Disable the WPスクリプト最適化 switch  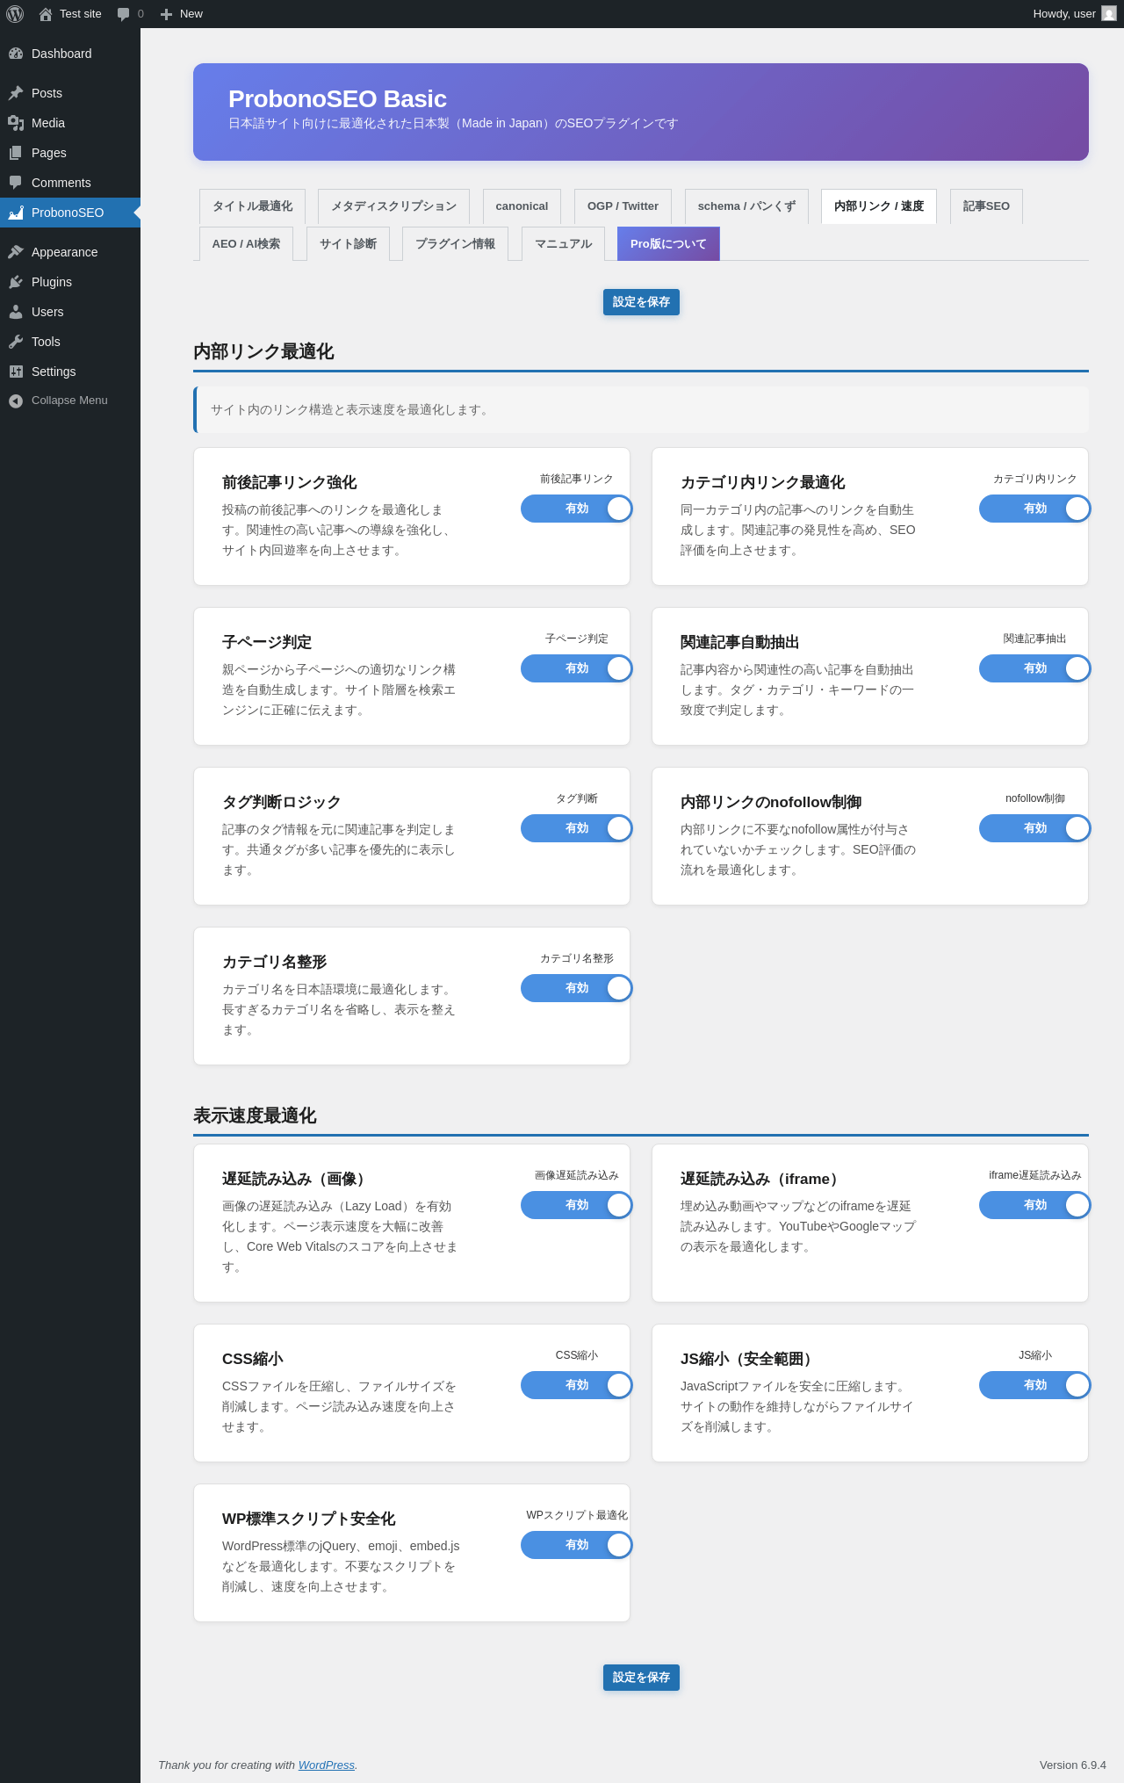click(577, 1545)
